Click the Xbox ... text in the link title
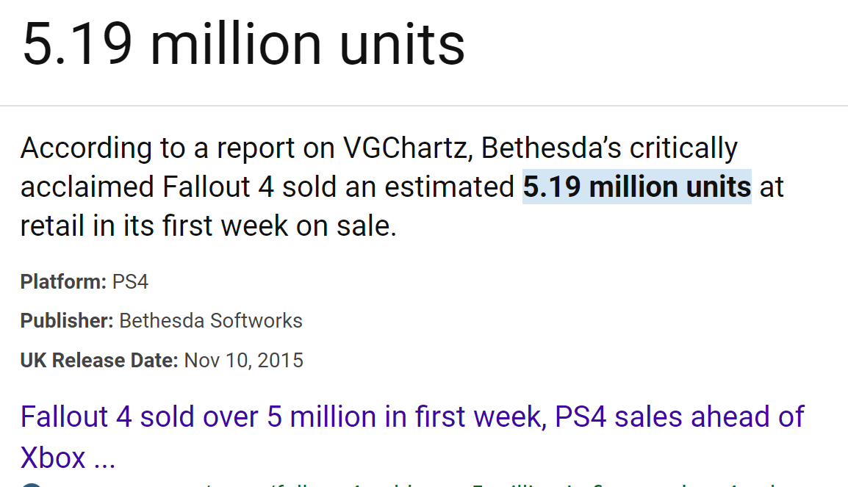The height and width of the screenshot is (487, 848). click(68, 458)
